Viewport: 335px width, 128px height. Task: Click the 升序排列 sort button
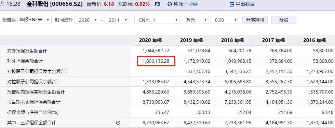tap(255, 20)
